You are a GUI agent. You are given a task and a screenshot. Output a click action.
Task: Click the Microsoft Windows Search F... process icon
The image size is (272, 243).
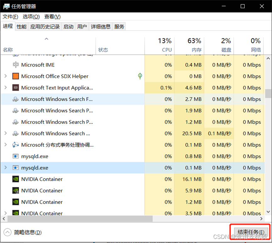point(16,99)
